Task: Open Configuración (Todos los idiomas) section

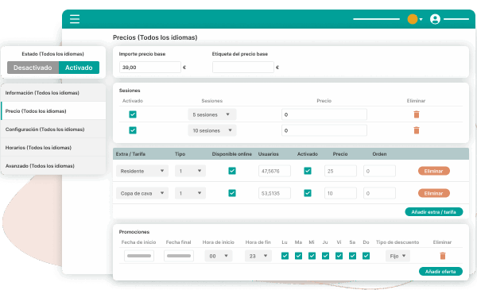Action: [53, 130]
